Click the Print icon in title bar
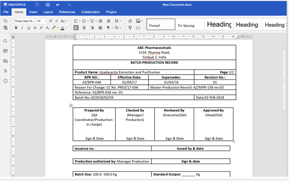Screen dimensions: 291x183 click(48, 5)
